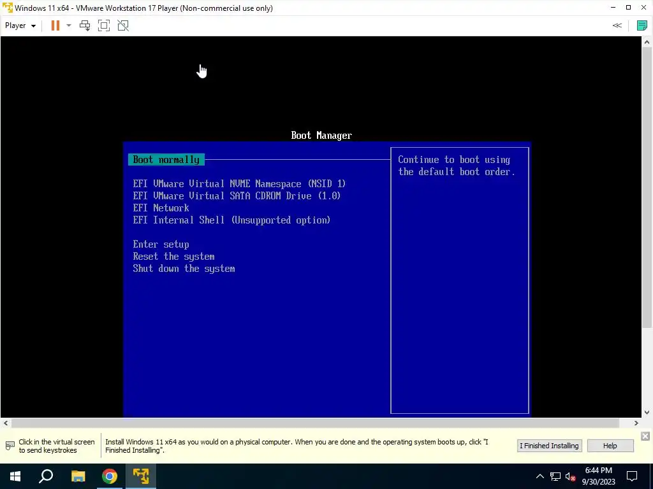The height and width of the screenshot is (489, 653).
Task: Click the vertical scrollbar thumb
Action: (x=647, y=188)
